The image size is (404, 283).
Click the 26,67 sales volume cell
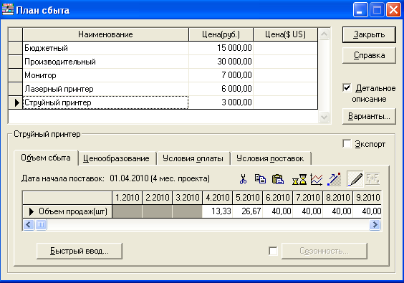click(x=247, y=211)
